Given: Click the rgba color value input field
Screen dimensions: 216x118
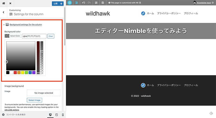Looking at the screenshot, I should click(x=34, y=36).
